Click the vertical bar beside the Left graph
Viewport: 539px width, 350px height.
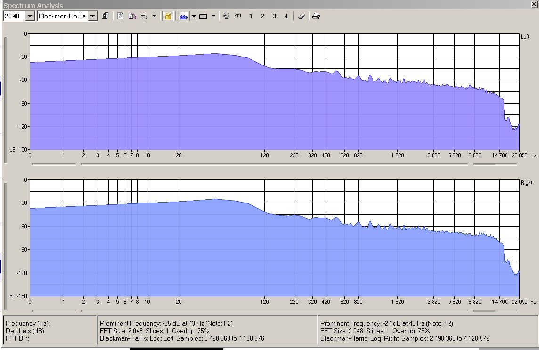(x=5, y=100)
